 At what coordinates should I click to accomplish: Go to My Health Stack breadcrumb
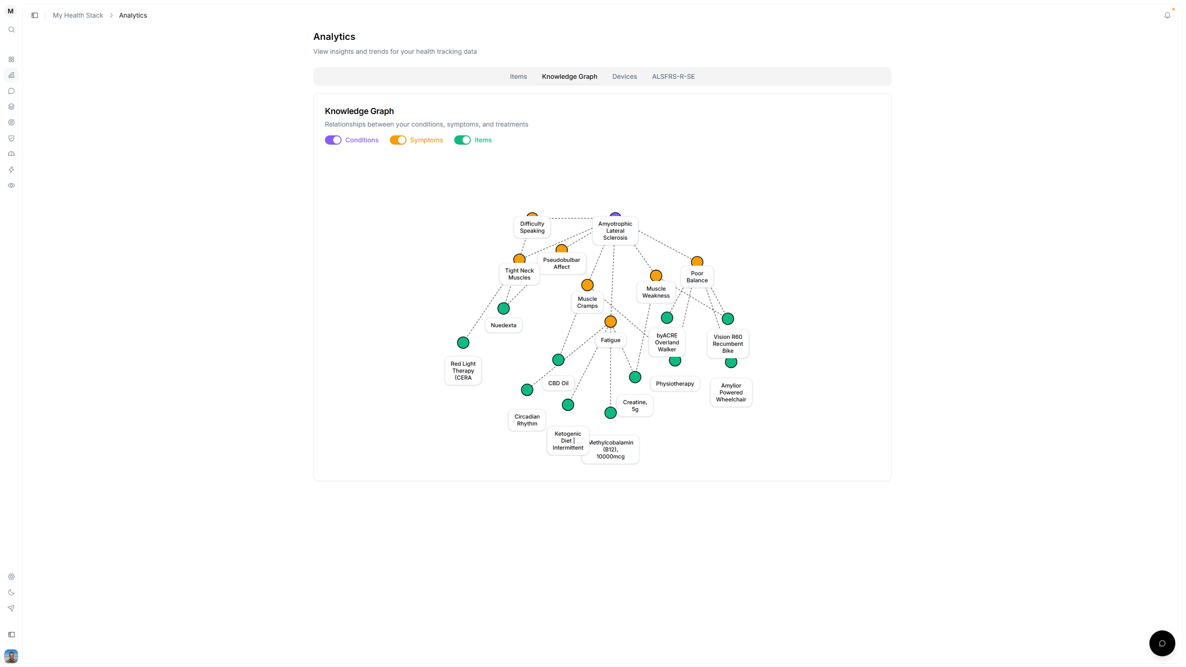78,15
